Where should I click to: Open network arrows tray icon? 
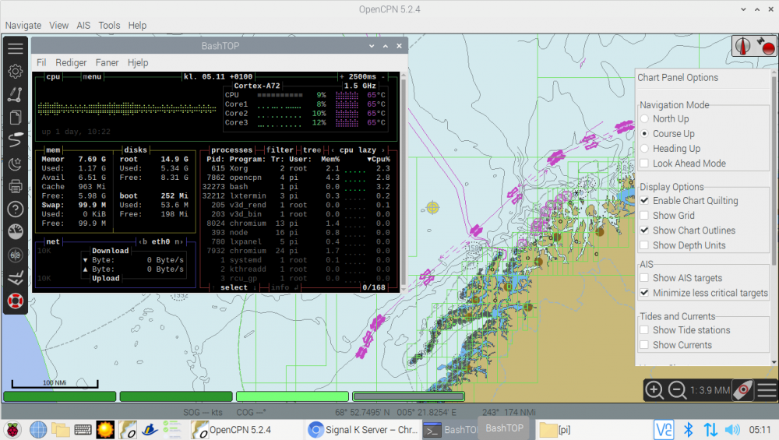point(710,430)
